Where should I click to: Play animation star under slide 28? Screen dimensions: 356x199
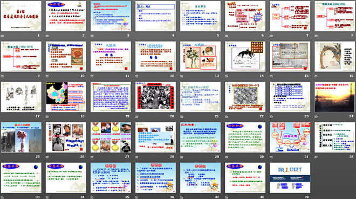(137, 157)
